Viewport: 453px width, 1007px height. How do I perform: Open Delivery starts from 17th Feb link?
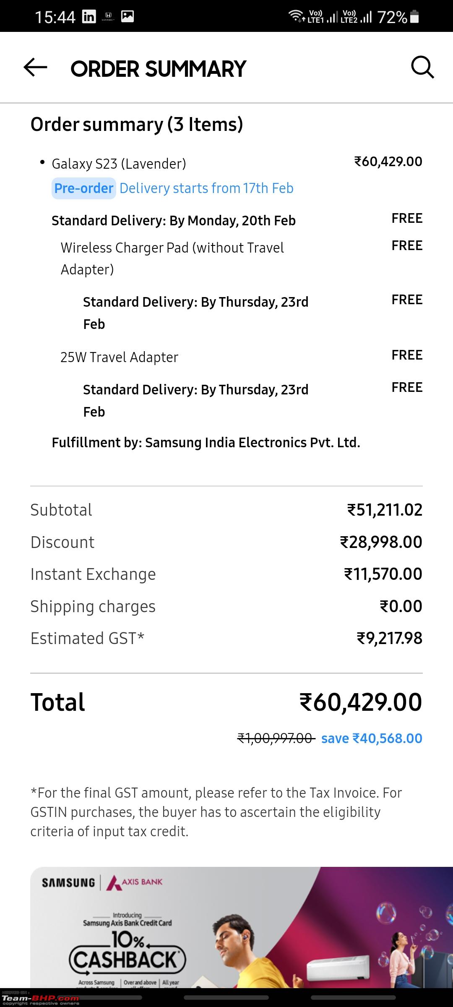coord(206,188)
